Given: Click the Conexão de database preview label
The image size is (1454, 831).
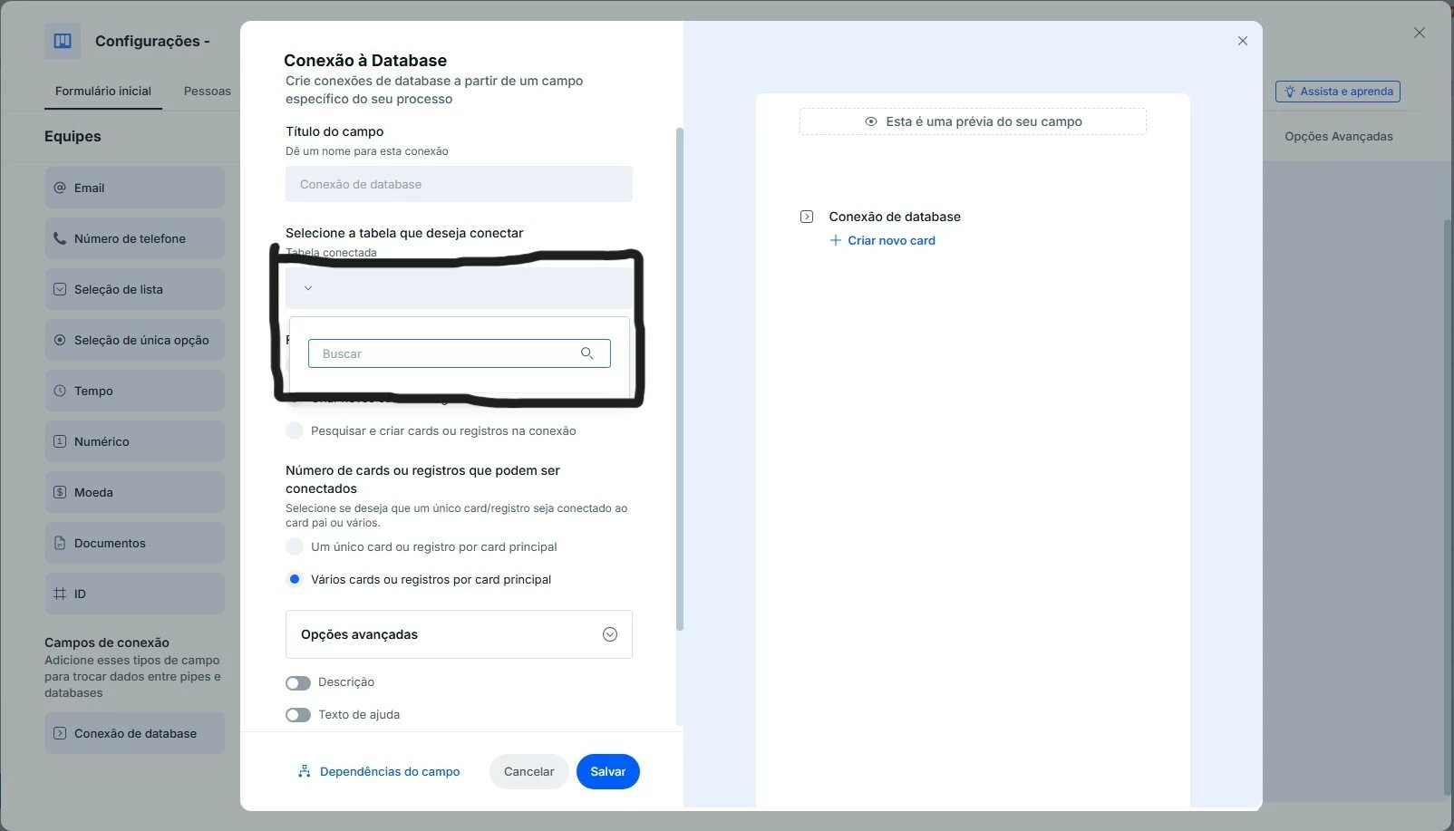Looking at the screenshot, I should [895, 217].
